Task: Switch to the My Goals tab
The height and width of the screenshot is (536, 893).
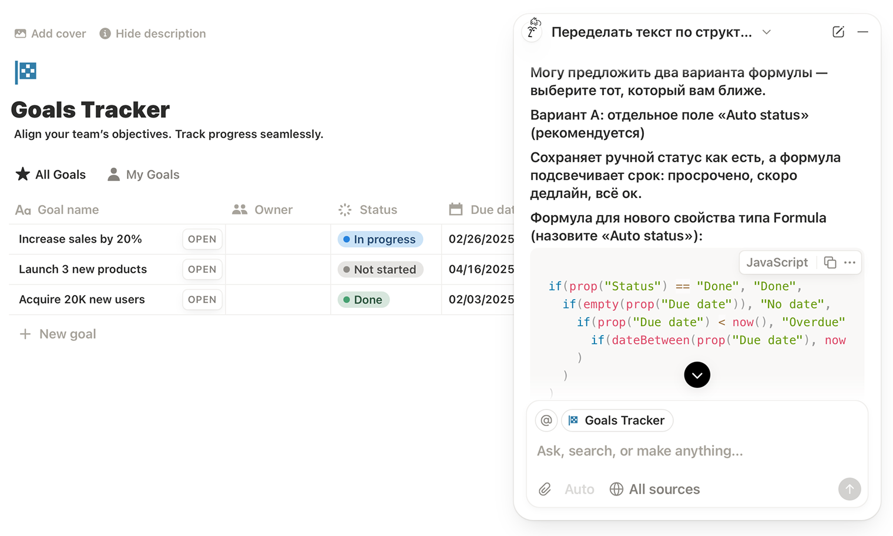Action: click(143, 175)
